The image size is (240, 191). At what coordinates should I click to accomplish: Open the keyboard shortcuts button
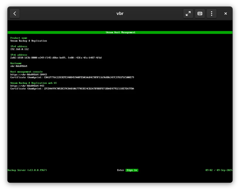tap(200, 13)
